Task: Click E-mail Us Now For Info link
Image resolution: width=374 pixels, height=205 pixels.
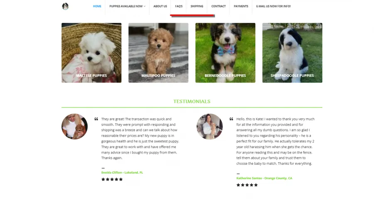Action: pos(273,6)
